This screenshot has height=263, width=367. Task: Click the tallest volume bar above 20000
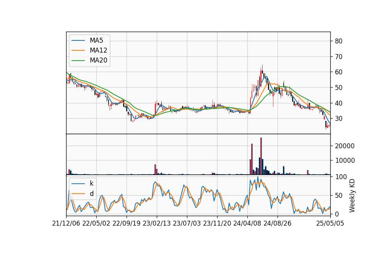click(261, 156)
